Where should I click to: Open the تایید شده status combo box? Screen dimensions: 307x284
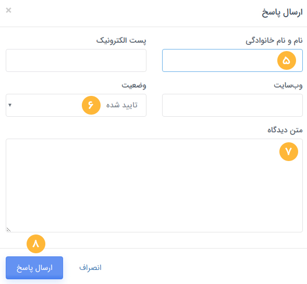point(76,105)
